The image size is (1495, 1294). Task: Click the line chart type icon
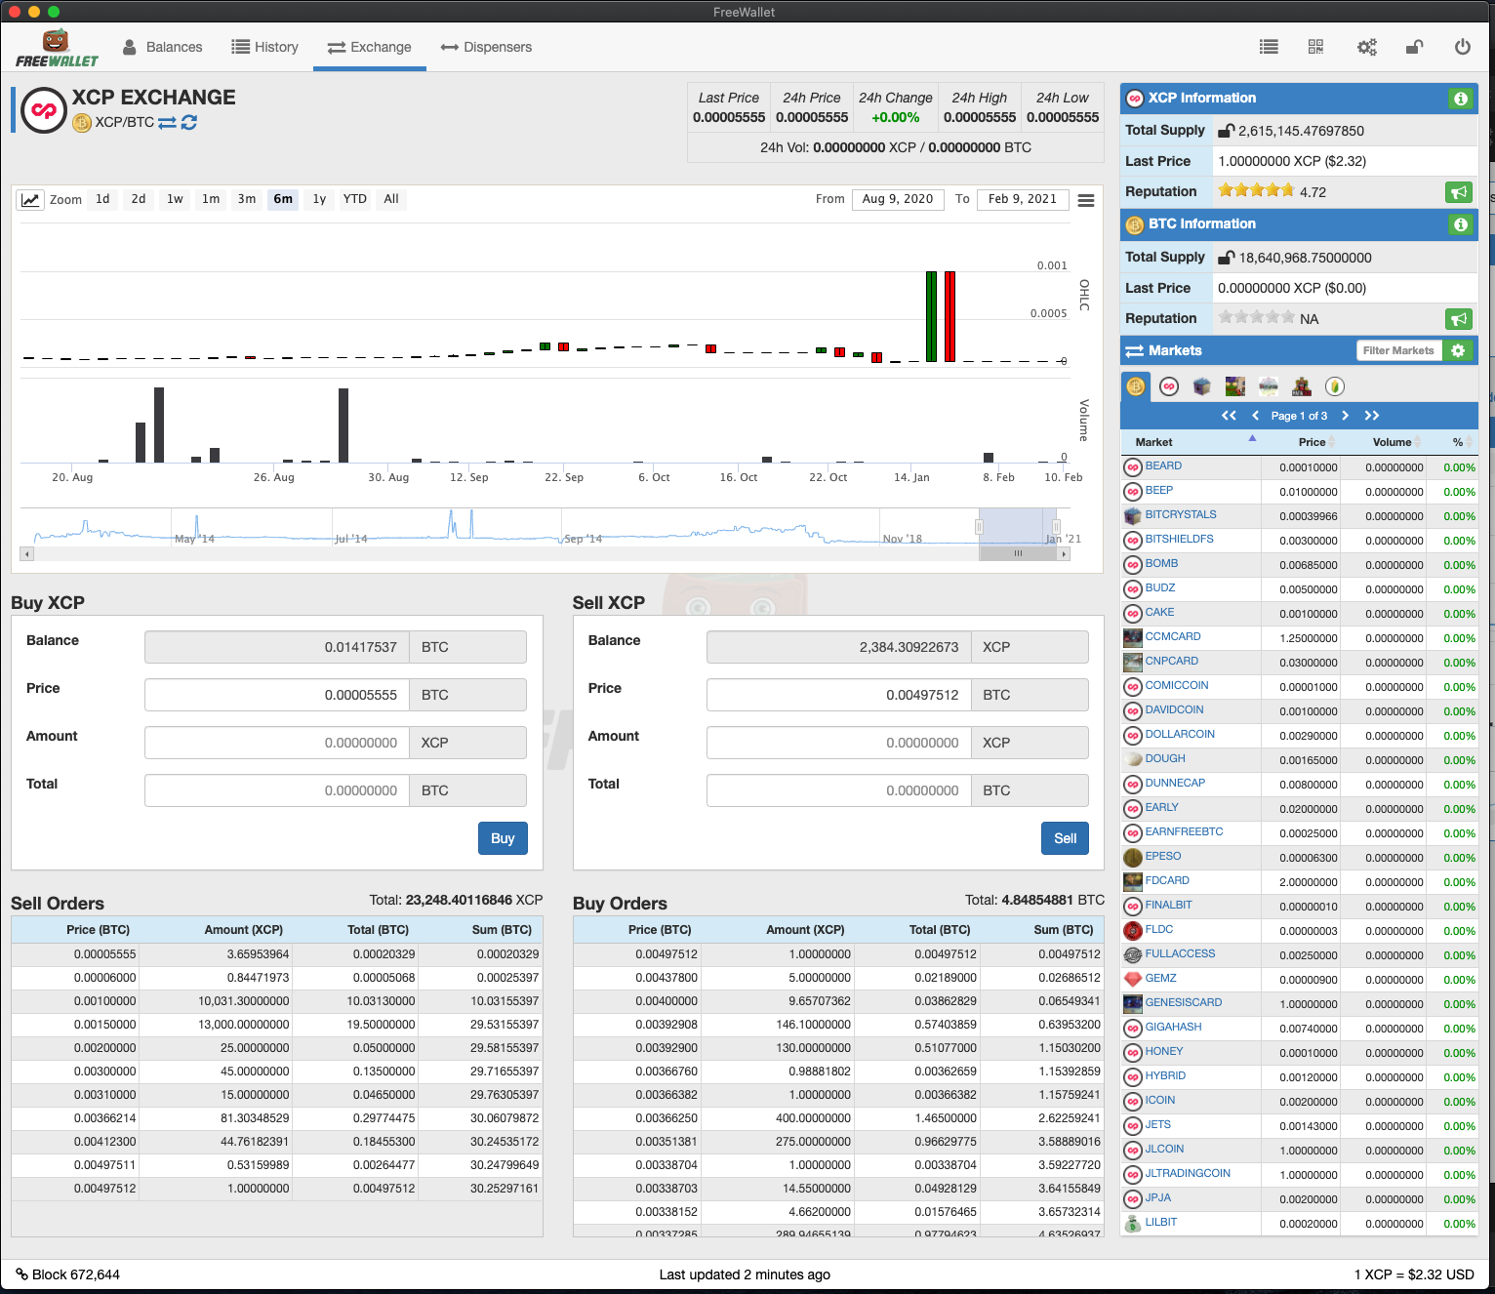30,199
